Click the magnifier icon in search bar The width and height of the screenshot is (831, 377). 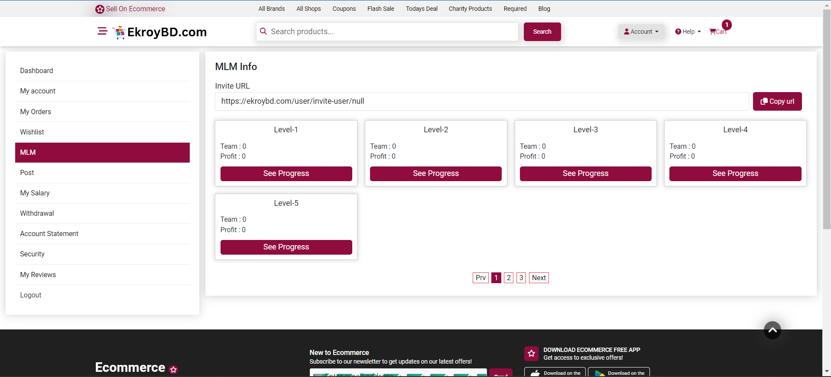(x=263, y=32)
